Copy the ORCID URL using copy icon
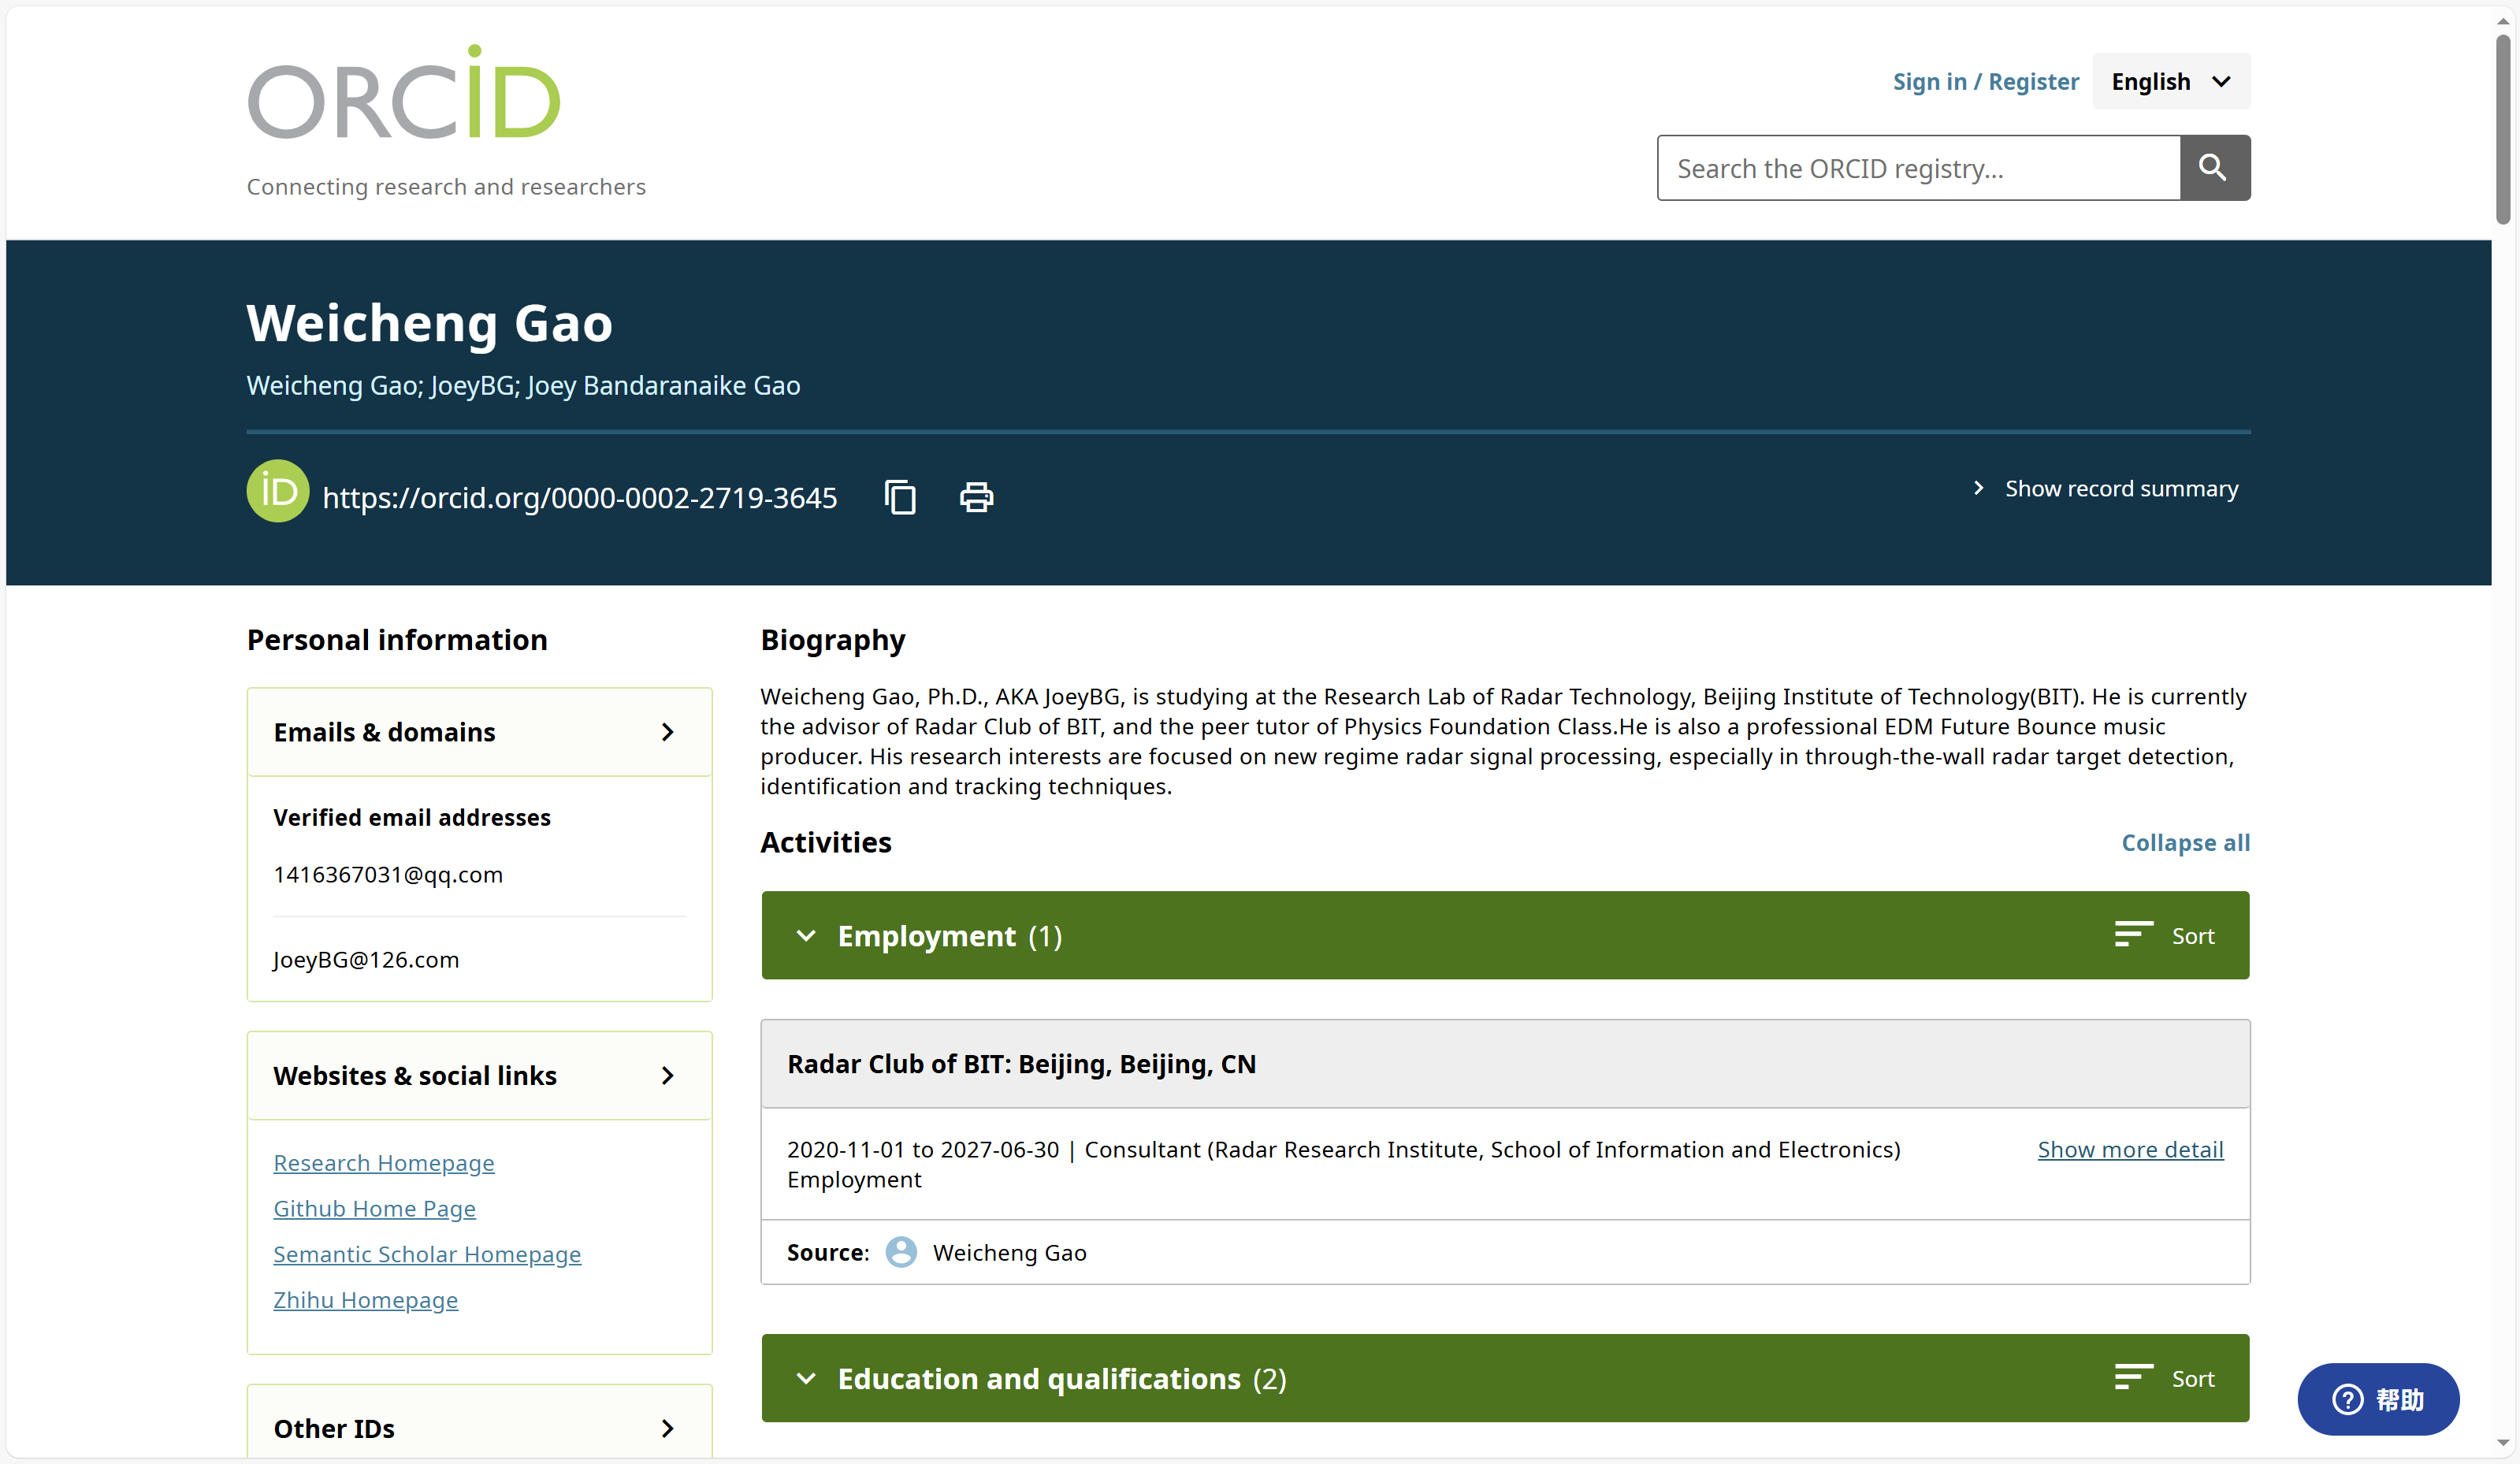This screenshot has width=2520, height=1464. [x=899, y=496]
